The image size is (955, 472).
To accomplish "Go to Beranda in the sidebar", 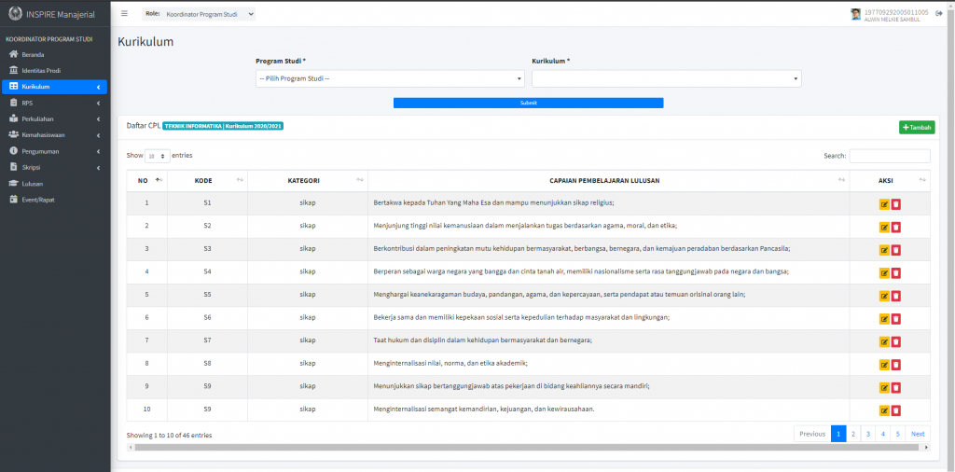I will (x=54, y=55).
